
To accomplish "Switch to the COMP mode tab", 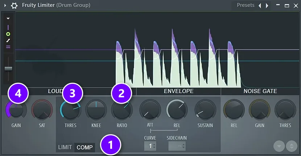I will point(84,147).
